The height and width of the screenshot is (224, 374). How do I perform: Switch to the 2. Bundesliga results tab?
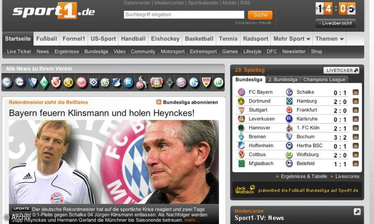pos(283,80)
